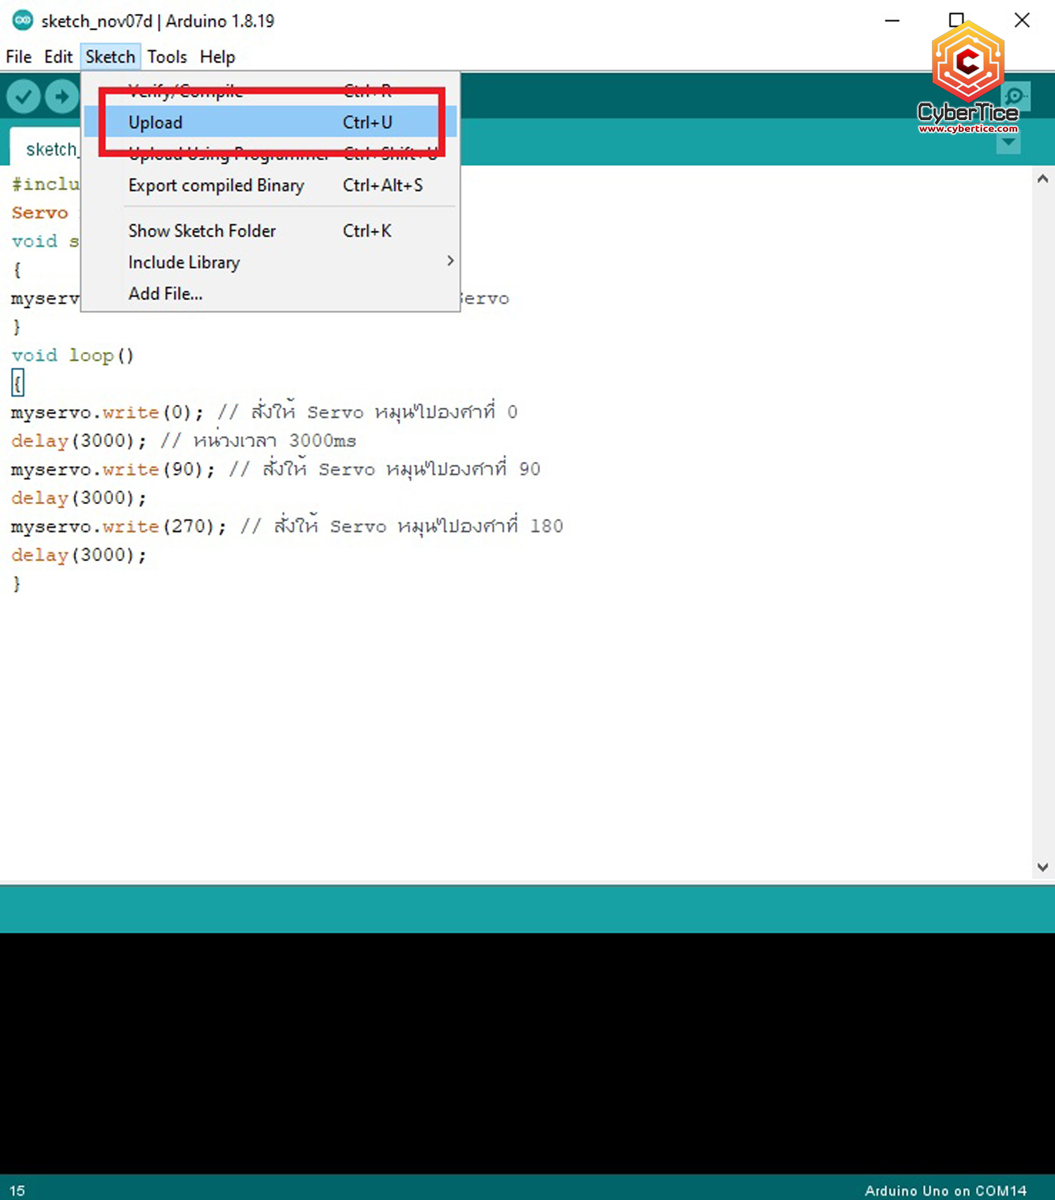Image resolution: width=1055 pixels, height=1200 pixels.
Task: Choose Add File... from the menu
Action: click(x=166, y=294)
